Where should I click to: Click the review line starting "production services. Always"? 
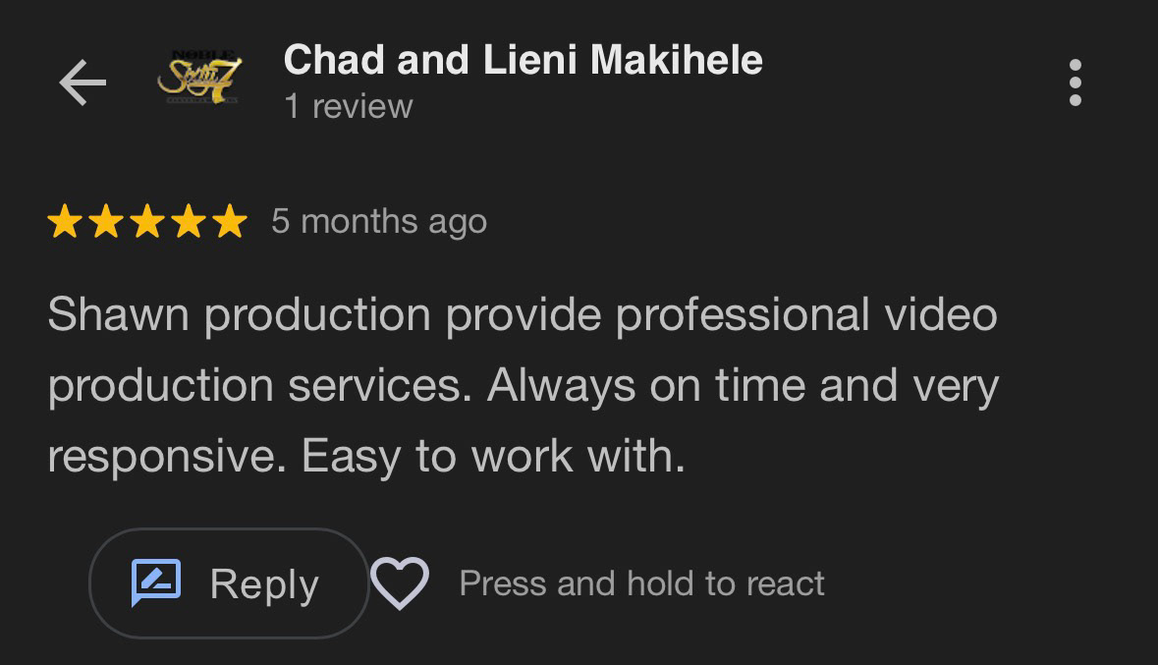522,385
